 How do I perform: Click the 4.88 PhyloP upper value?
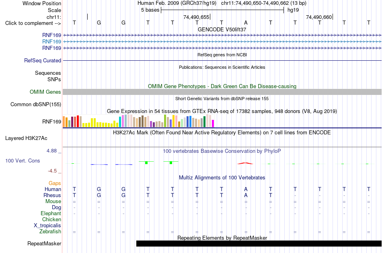point(51,150)
